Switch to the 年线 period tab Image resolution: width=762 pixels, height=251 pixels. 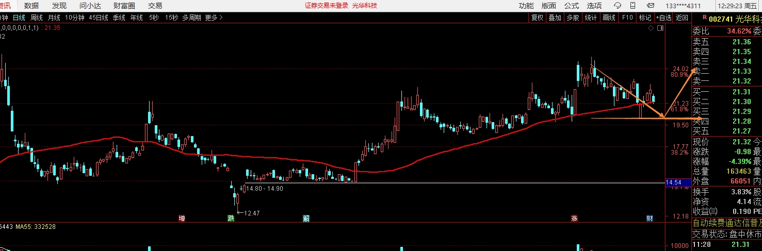coord(137,18)
